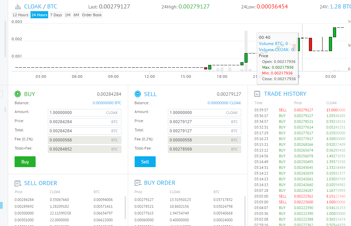Click trade history price 0.00224187
Image resolution: width=351 pixels, height=226 pixels.
(x=304, y=190)
